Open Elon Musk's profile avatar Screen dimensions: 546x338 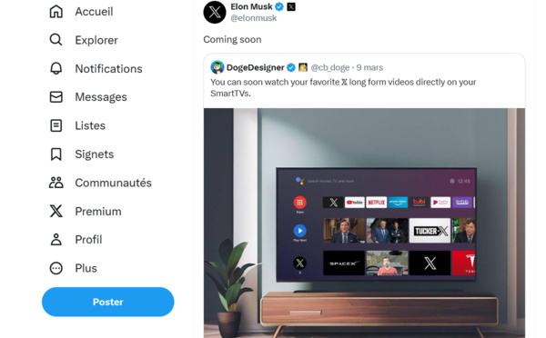(215, 12)
